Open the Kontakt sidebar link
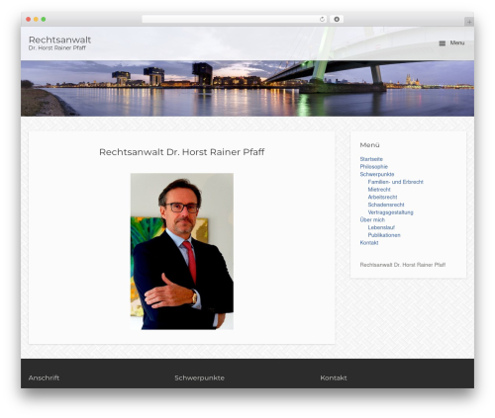Viewport: 495px width, 418px height. [x=369, y=243]
